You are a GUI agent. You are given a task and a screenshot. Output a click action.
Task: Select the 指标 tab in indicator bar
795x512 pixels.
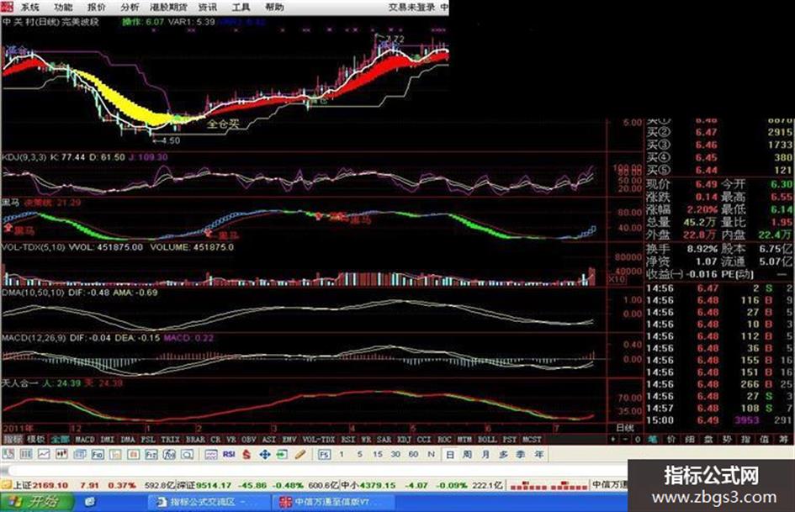coord(13,440)
